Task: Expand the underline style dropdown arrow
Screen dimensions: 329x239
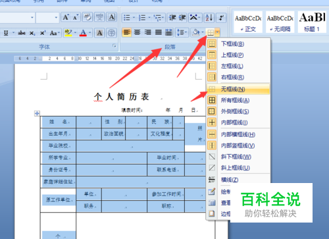Action: click(x=13, y=33)
